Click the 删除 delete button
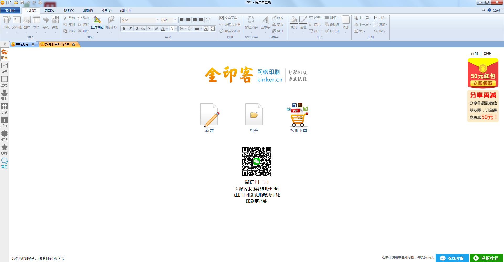 (83, 31)
